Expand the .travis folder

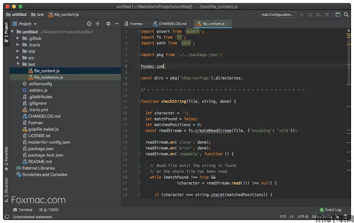coord(18,45)
